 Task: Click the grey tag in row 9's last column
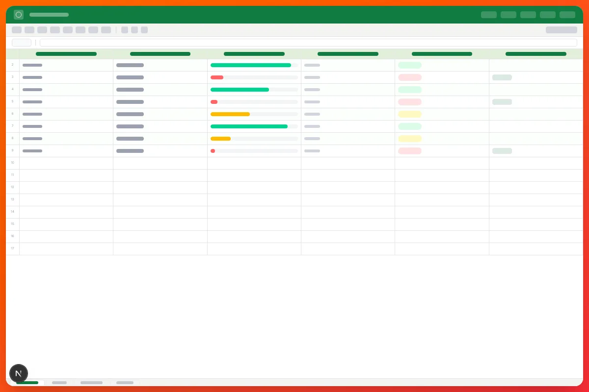[502, 151]
